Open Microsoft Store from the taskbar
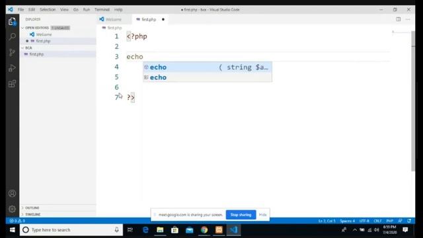 coord(174,230)
